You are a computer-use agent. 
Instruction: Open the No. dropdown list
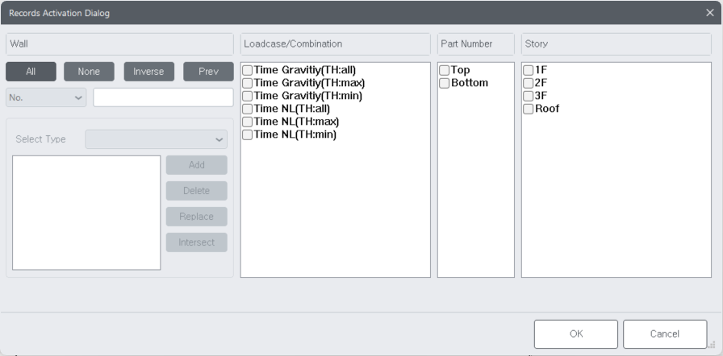46,97
